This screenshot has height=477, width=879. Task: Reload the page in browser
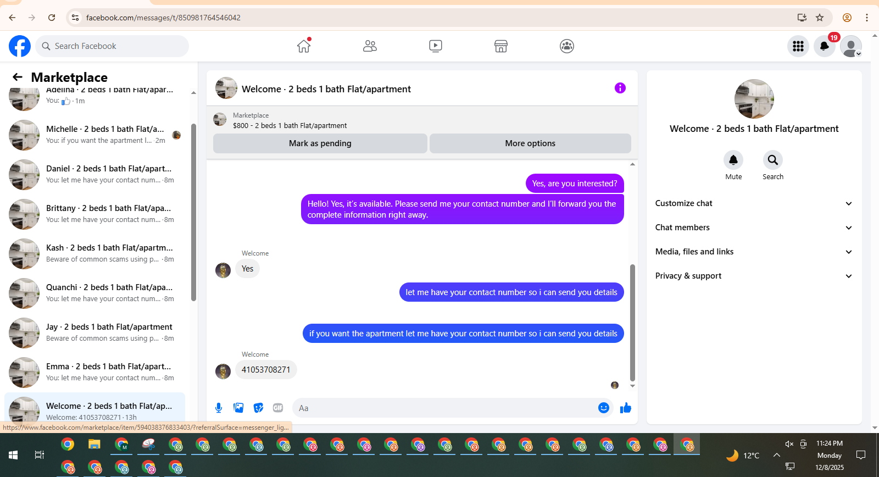pyautogui.click(x=52, y=18)
